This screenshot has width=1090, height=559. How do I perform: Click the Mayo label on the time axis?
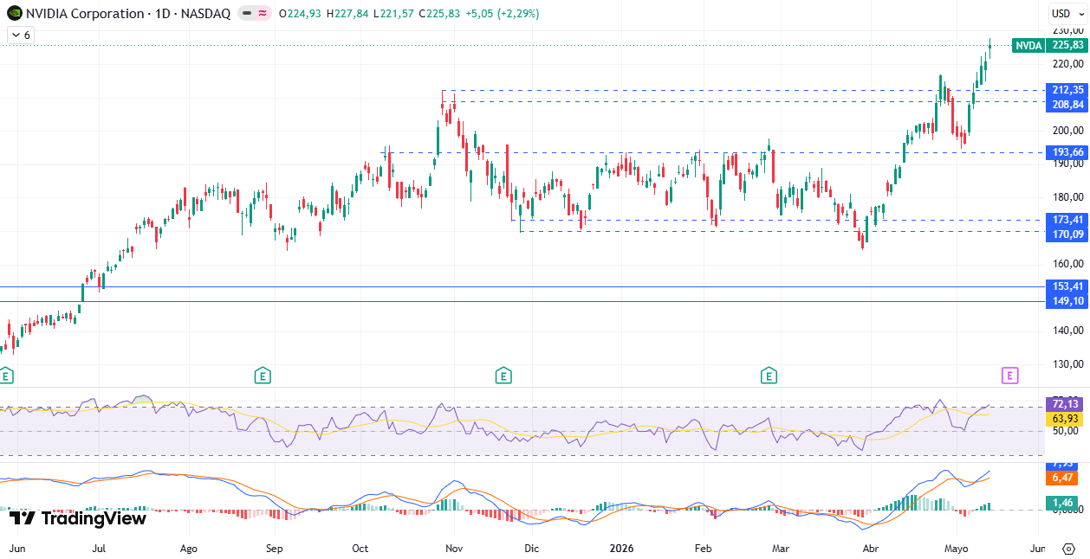pyautogui.click(x=956, y=549)
